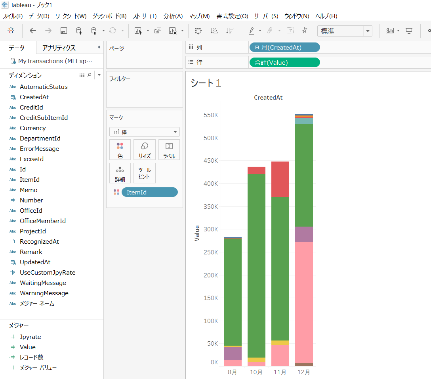Sort descending icon

229,31
